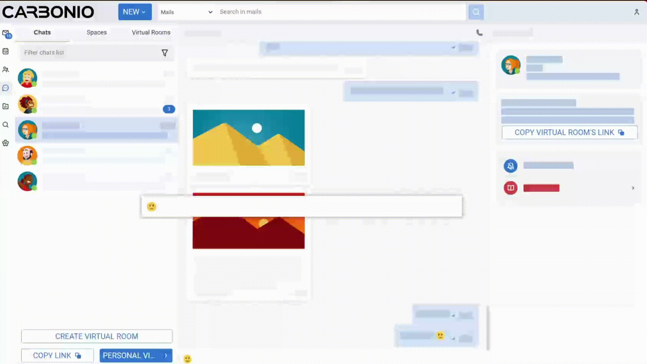Open the Contacts icon in sidebar

(x=6, y=69)
